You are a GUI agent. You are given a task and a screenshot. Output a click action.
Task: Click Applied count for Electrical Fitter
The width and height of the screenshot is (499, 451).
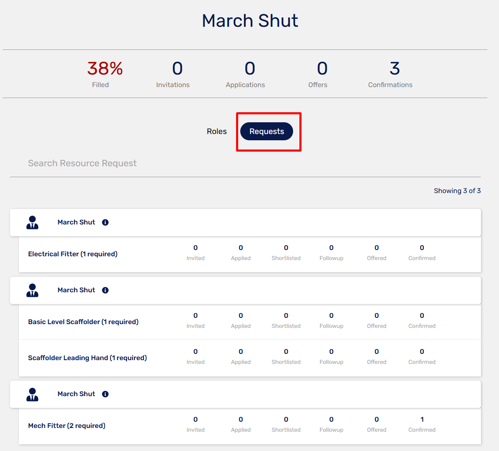click(x=241, y=253)
